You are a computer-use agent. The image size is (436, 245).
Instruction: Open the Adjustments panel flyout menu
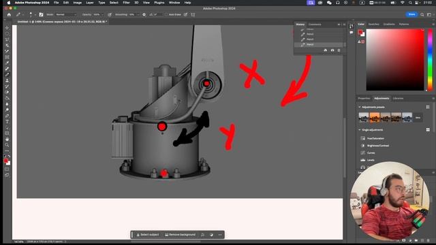click(x=433, y=98)
